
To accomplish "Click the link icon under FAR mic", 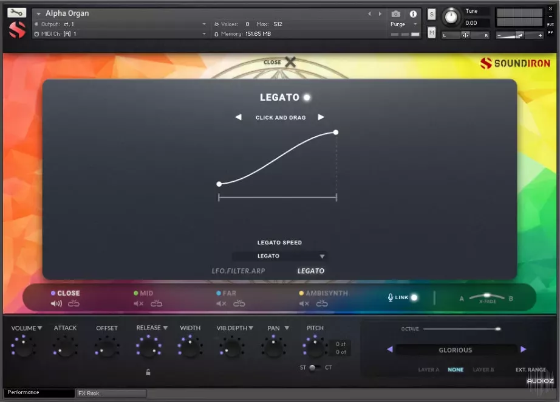I will click(239, 303).
